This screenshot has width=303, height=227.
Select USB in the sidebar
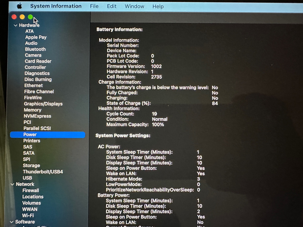point(27,178)
